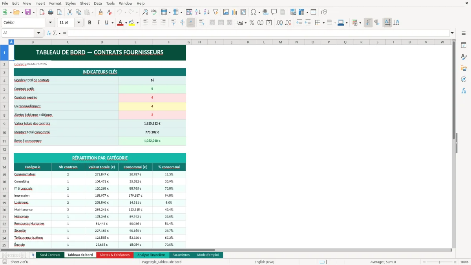471x265 pixels.
Task: Sort descending Z to A
Action: tap(206, 12)
